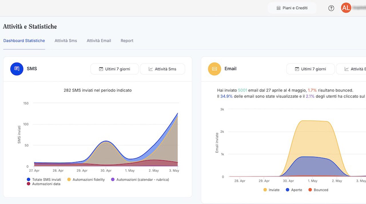Toggle Automazioni fidelity legend series
Screen dimensions: 366x204
click(x=86, y=180)
